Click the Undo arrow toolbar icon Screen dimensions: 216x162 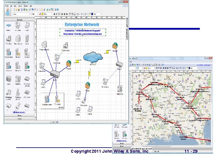(x=32, y=10)
